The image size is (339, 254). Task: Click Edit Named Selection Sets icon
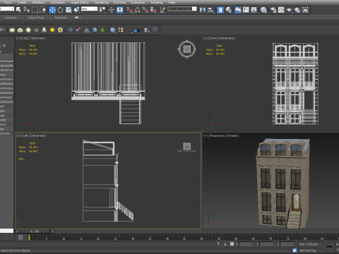click(162, 10)
